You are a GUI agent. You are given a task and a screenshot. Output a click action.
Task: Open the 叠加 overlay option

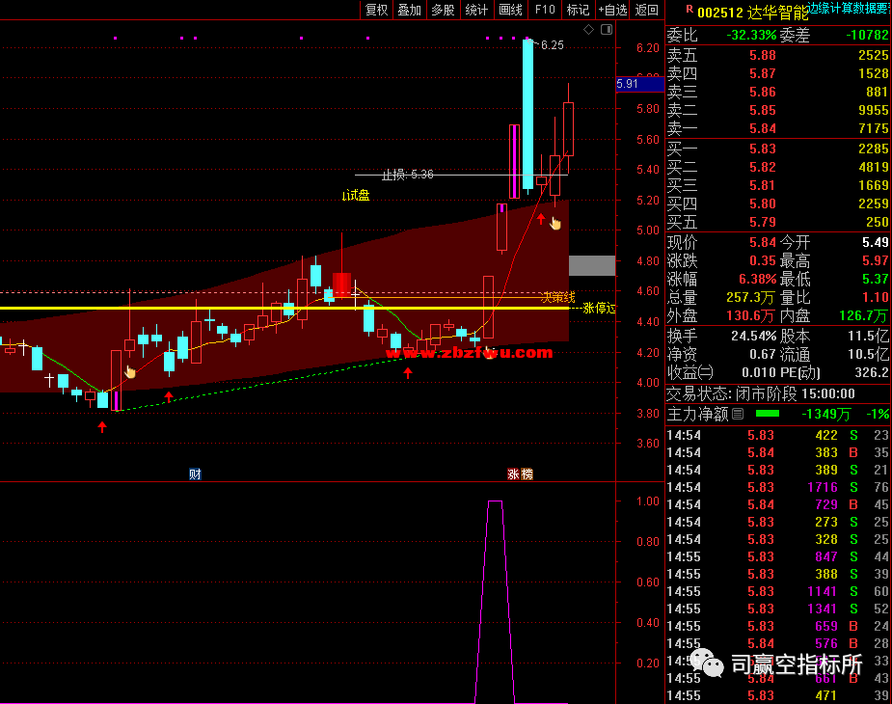point(410,10)
